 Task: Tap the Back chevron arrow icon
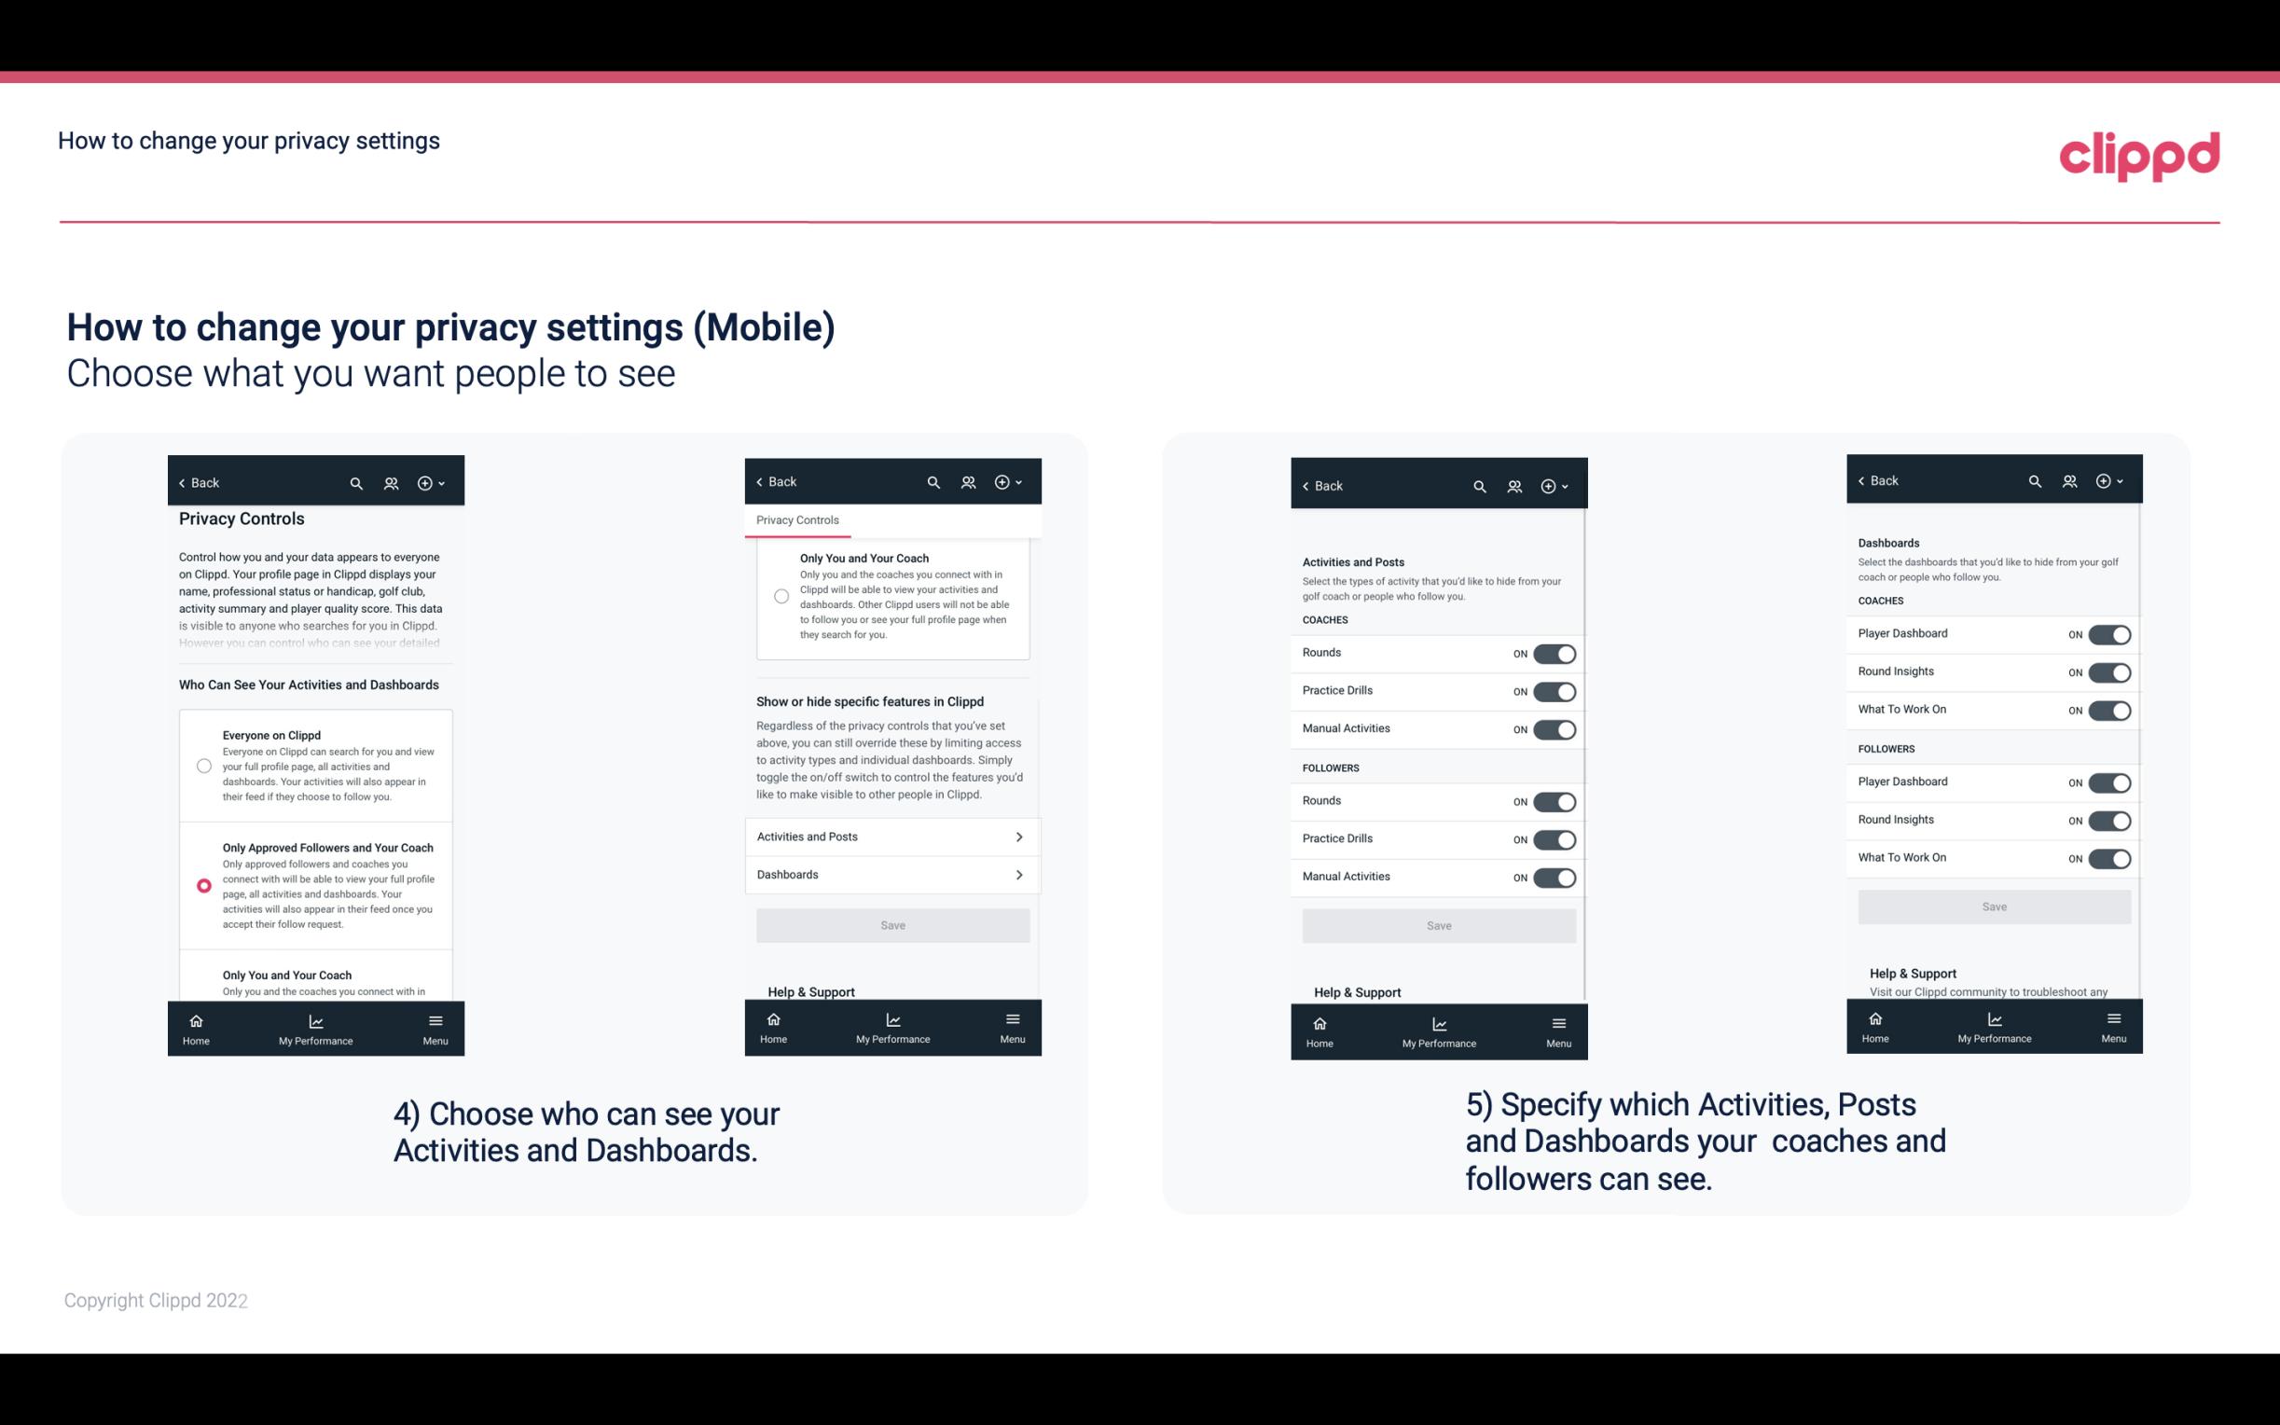[x=182, y=483]
